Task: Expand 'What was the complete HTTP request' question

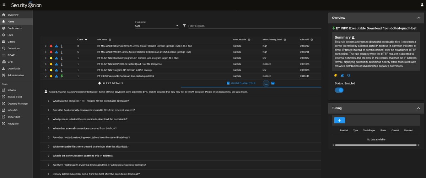Action: 181,101
